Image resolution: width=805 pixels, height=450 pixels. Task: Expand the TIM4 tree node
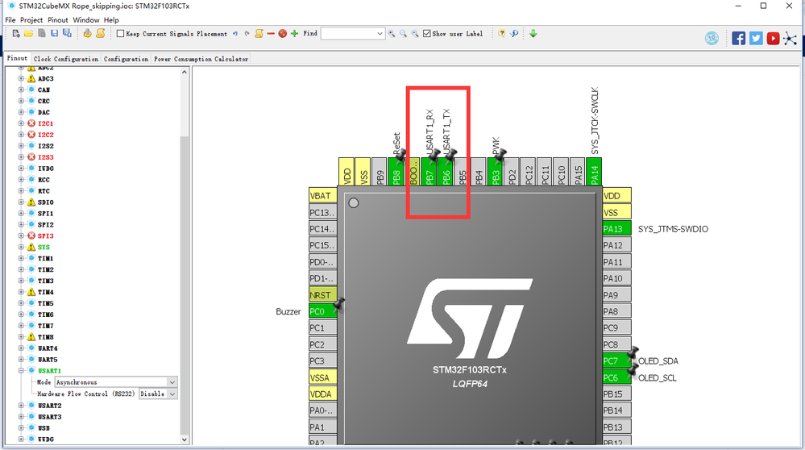[21, 292]
